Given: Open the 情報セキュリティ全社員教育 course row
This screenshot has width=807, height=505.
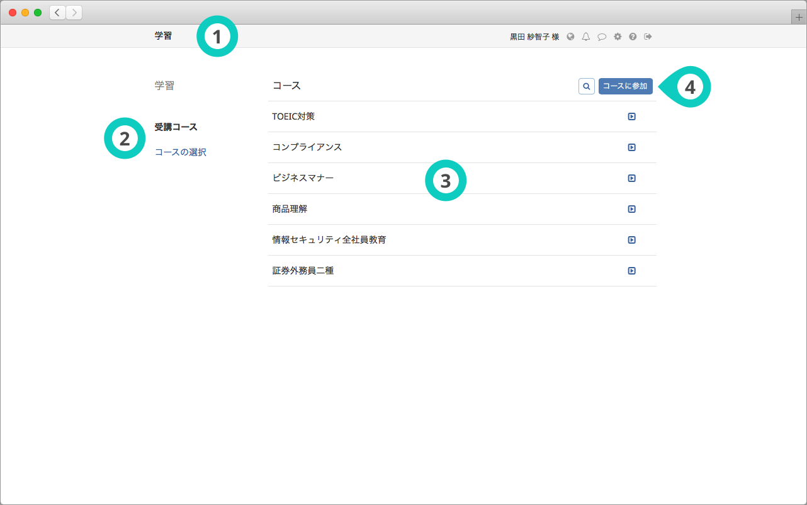Looking at the screenshot, I should point(329,240).
